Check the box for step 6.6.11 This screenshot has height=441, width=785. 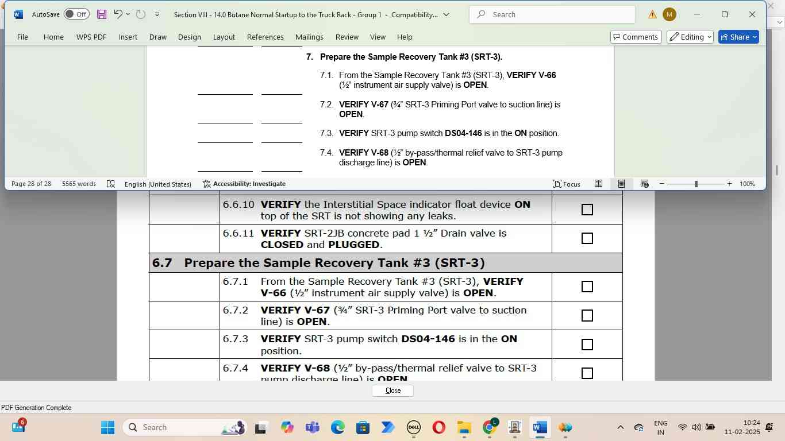pyautogui.click(x=587, y=238)
